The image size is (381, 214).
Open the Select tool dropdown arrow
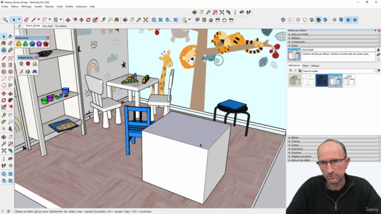click(x=19, y=20)
